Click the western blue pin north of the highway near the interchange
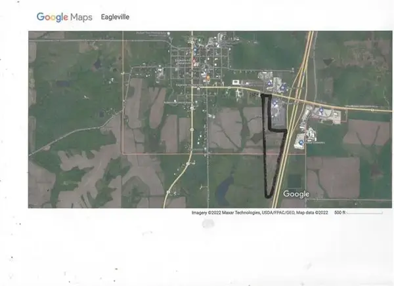The image size is (394, 286). coord(269,83)
